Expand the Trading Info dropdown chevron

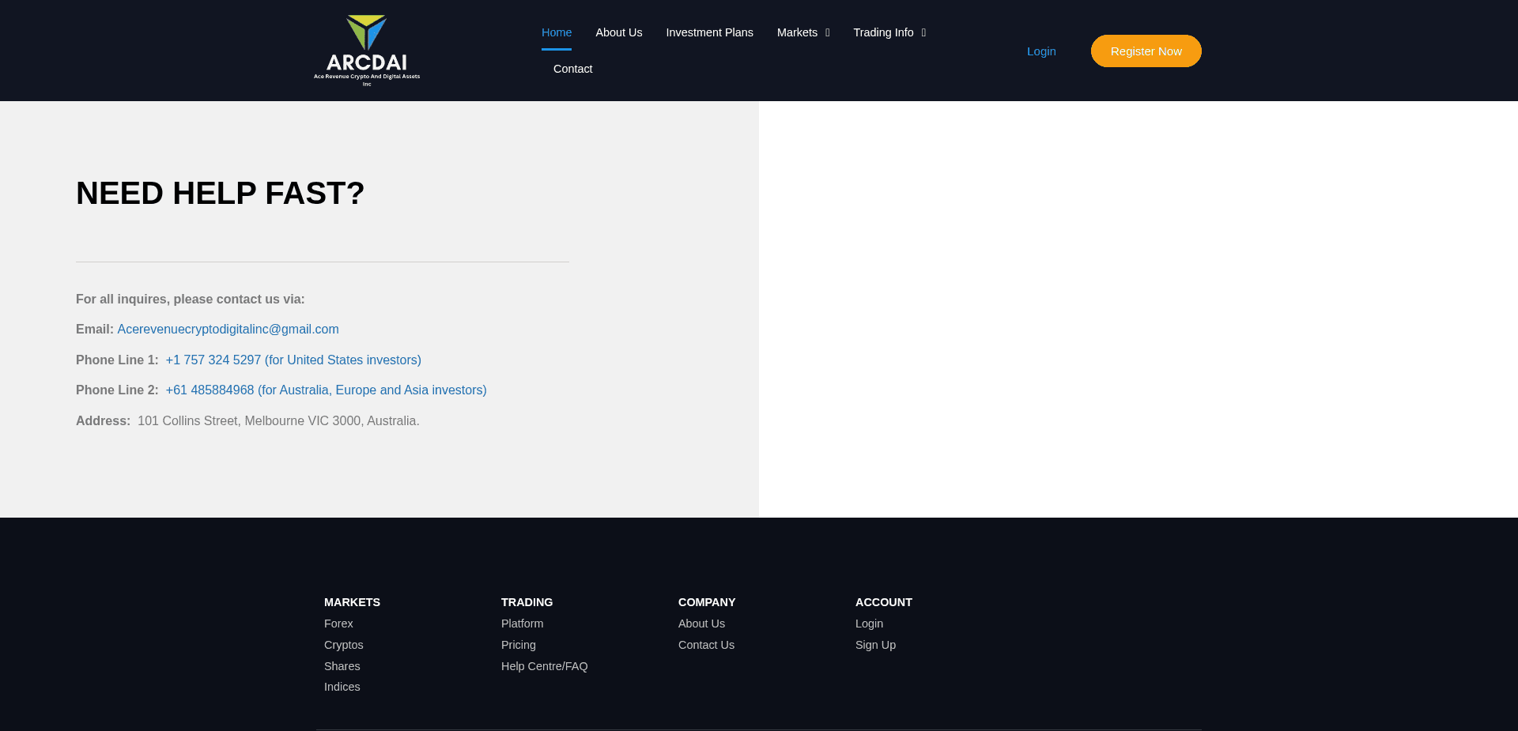[x=923, y=32]
